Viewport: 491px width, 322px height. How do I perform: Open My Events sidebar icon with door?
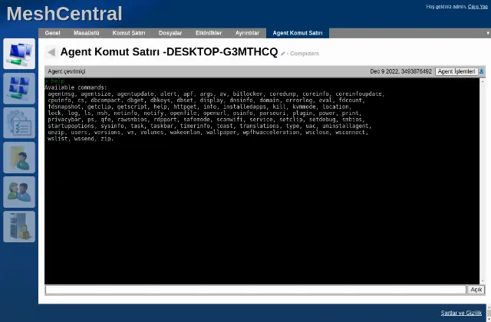click(x=19, y=157)
